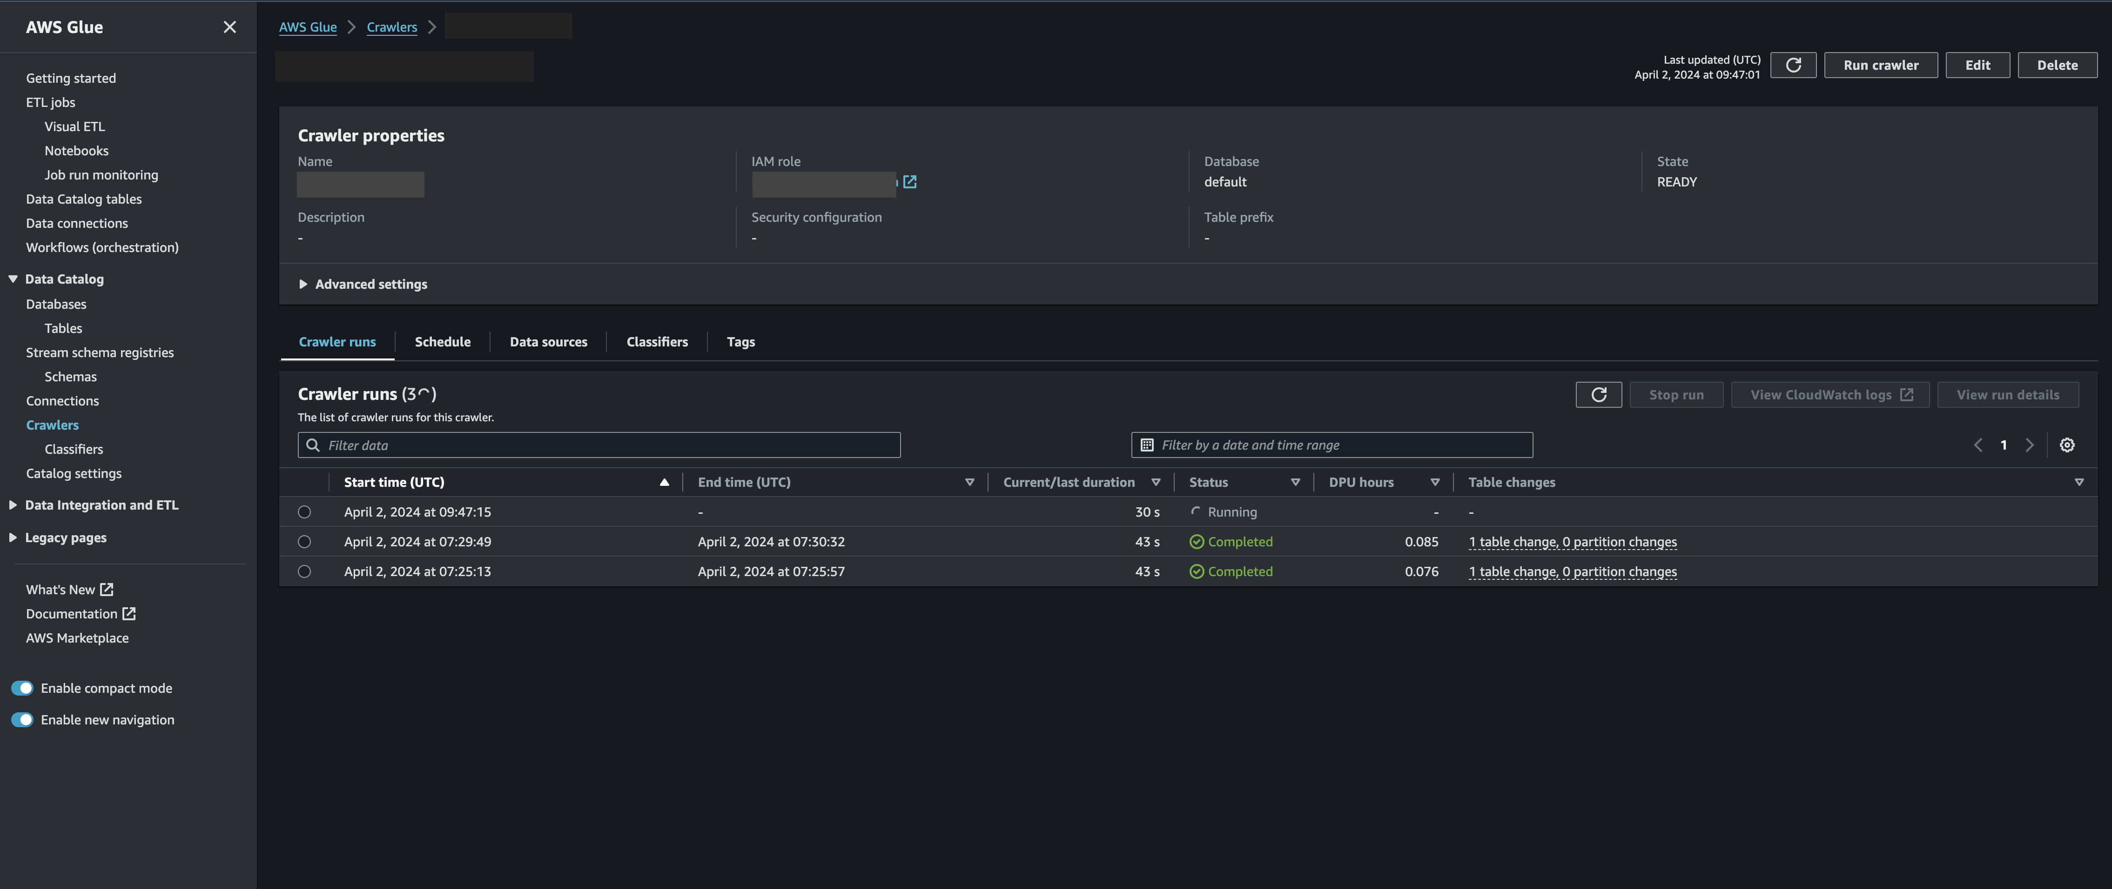Open Visual ETL in sidebar
The height and width of the screenshot is (889, 2112).
pos(74,126)
